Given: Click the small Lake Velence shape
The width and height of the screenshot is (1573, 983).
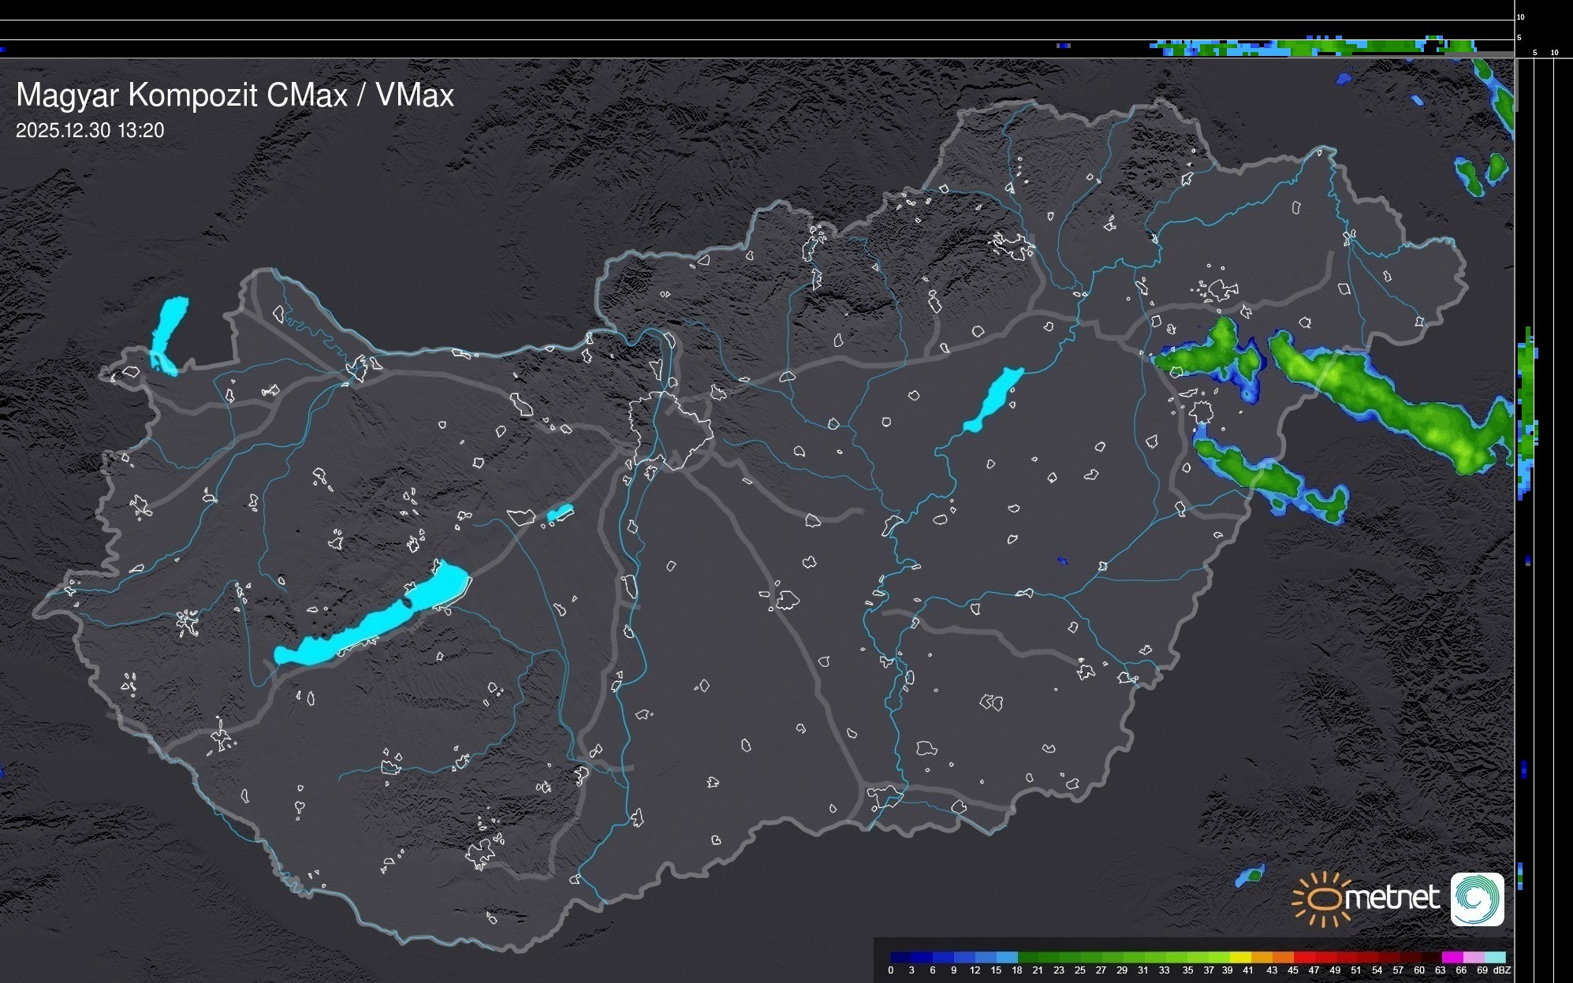Looking at the screenshot, I should (x=560, y=513).
